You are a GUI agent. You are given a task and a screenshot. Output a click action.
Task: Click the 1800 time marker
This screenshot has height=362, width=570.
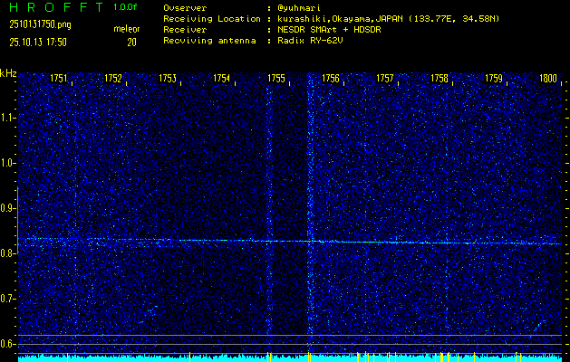coord(548,78)
